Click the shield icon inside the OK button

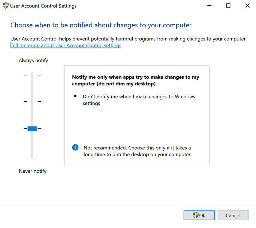click(x=195, y=215)
